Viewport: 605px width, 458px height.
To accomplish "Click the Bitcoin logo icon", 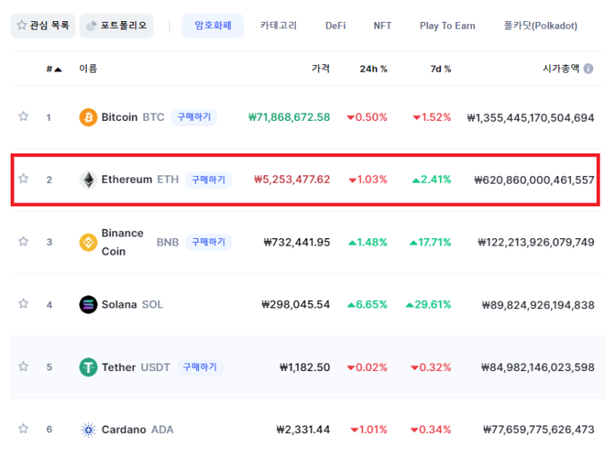I will (88, 117).
